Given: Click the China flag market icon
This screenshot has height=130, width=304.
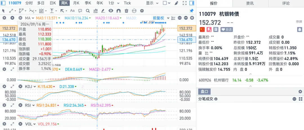Looking at the screenshot, I should pyautogui.click(x=202, y=29).
